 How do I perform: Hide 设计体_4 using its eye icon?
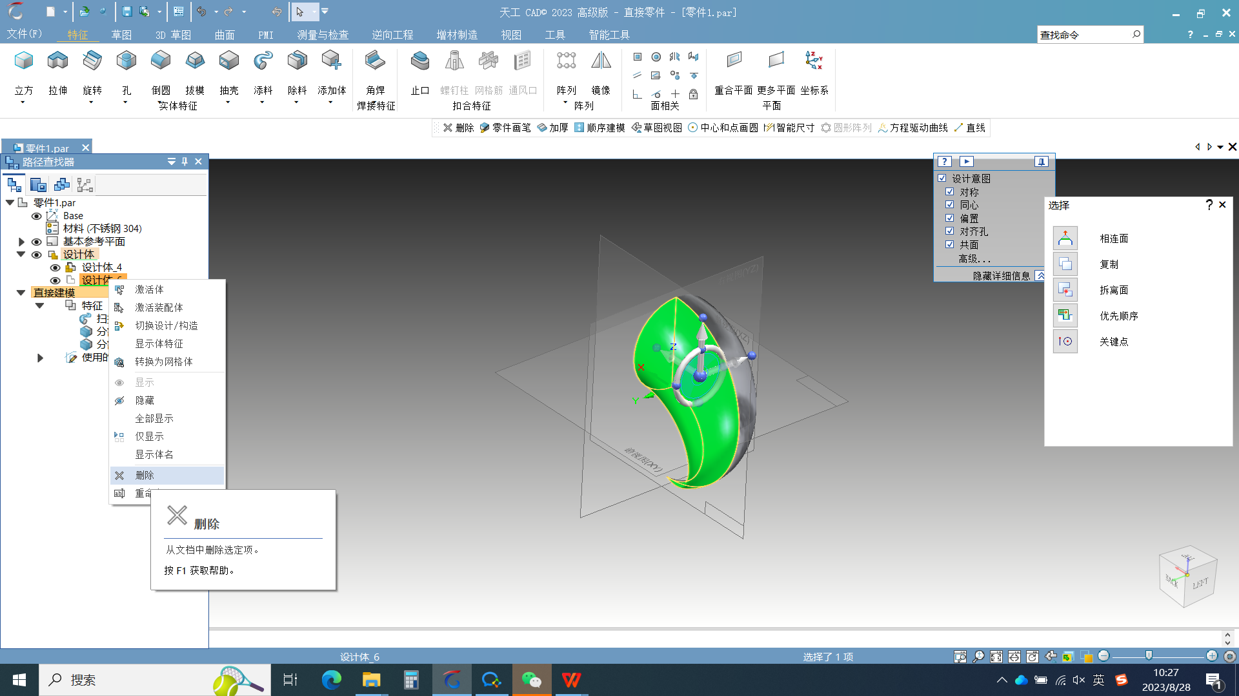(x=55, y=267)
